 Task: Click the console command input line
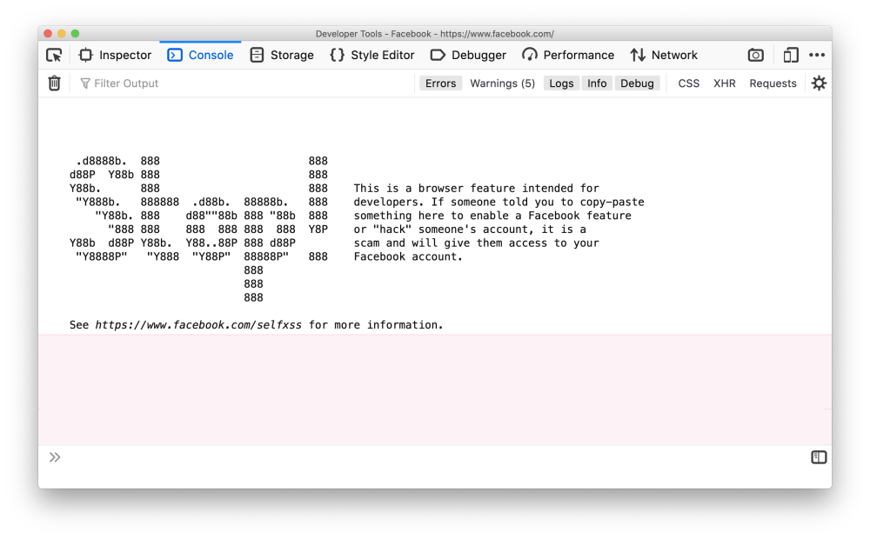[x=435, y=457]
